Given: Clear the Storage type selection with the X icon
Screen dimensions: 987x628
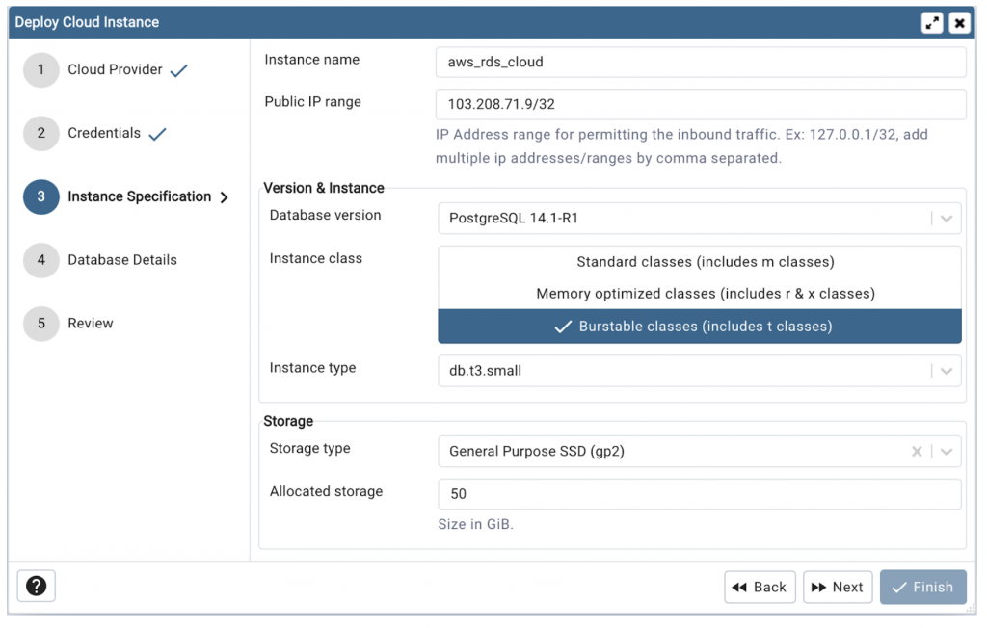Looking at the screenshot, I should pos(918,451).
